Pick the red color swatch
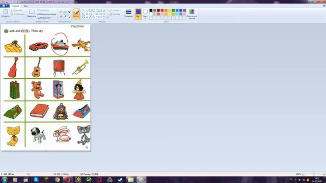 [162, 10]
